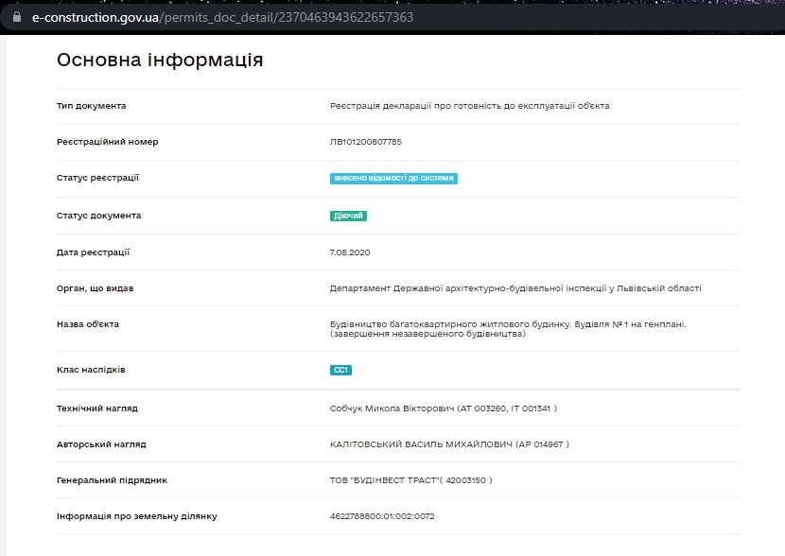The image size is (785, 556).
Task: Select 'КАЛІТОВСЬКИЙ ВАСИЛЬ МИХАЙЛОВИЧ' entry
Action: coord(449,444)
